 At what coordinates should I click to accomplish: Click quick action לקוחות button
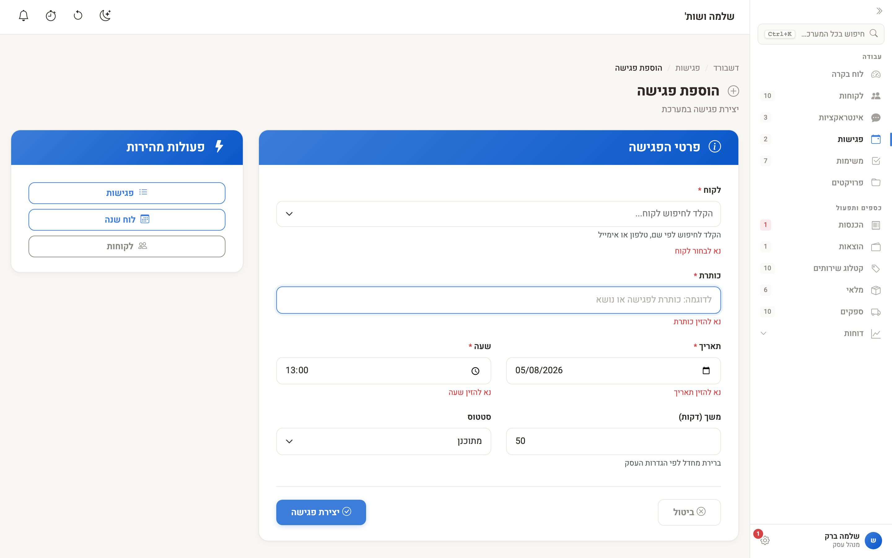(127, 246)
